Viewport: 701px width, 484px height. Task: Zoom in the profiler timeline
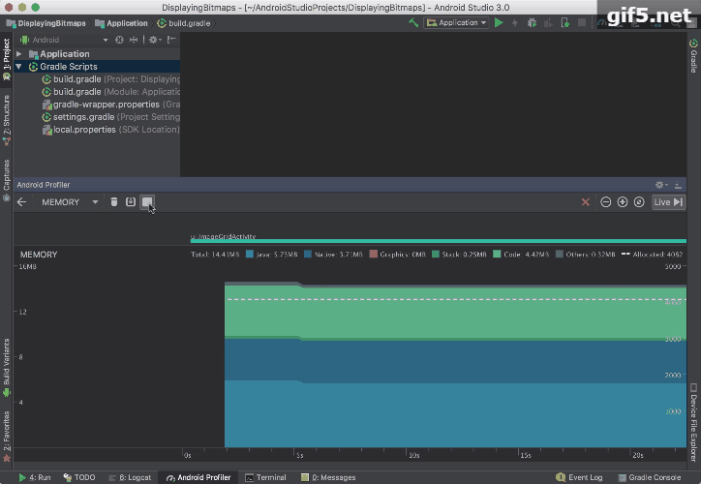(x=623, y=202)
